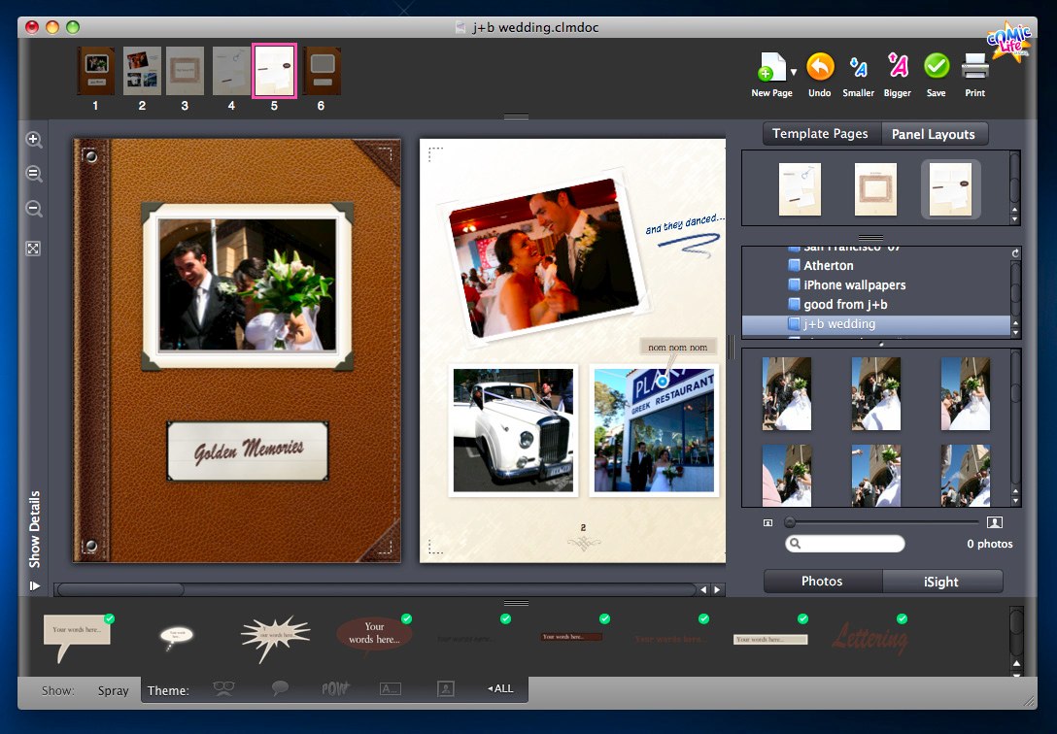This screenshot has width=1057, height=734.
Task: Expand the Show Details disclosure triangle
Action: [35, 585]
